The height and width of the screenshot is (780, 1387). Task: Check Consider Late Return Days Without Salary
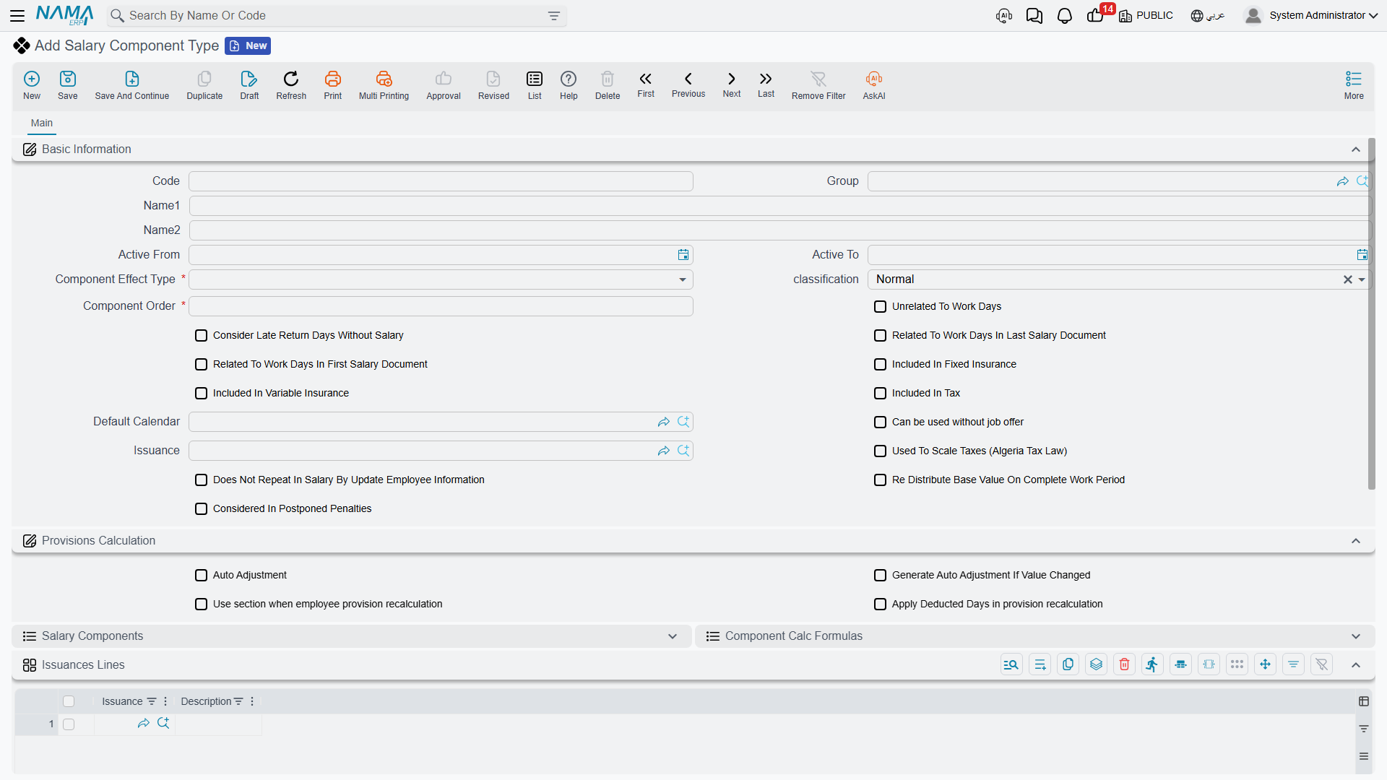[x=202, y=335]
